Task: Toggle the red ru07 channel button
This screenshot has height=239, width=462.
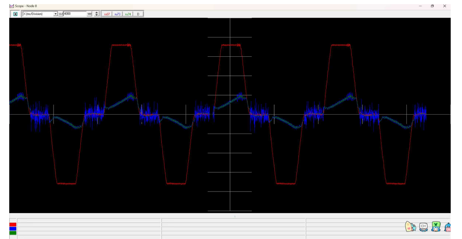Action: click(107, 14)
